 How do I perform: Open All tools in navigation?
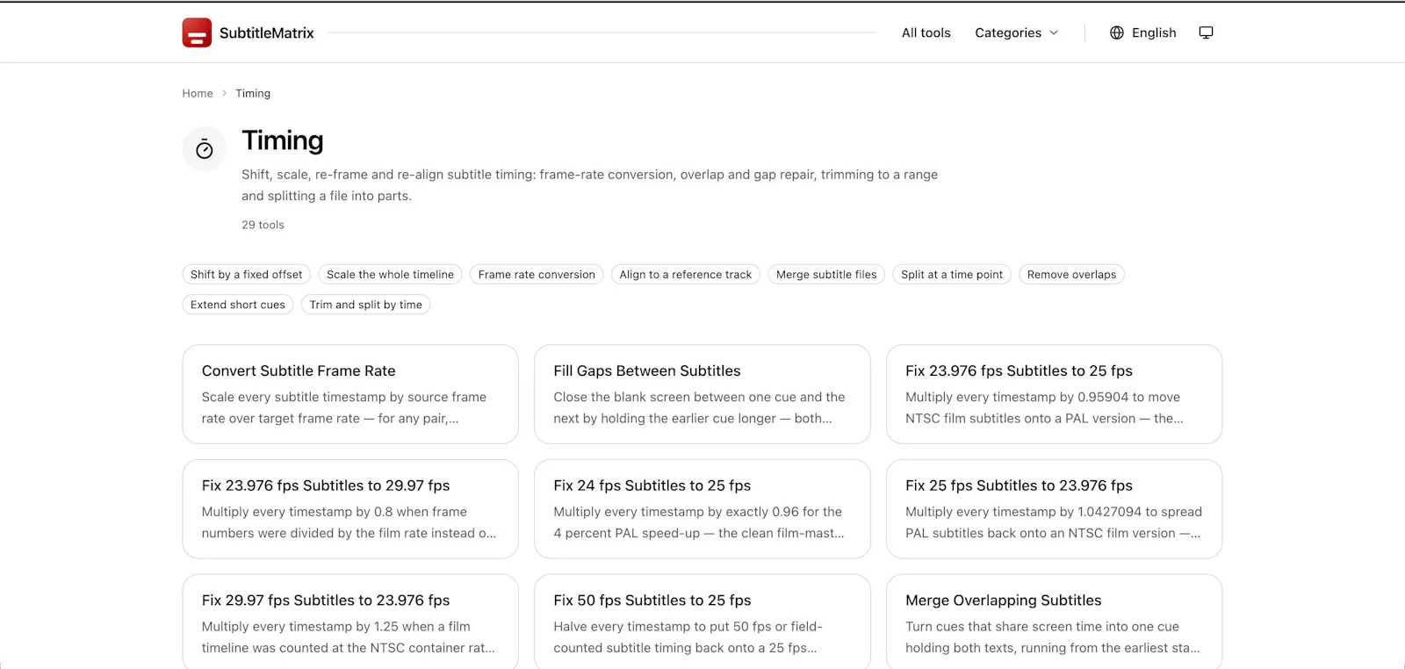click(x=926, y=32)
